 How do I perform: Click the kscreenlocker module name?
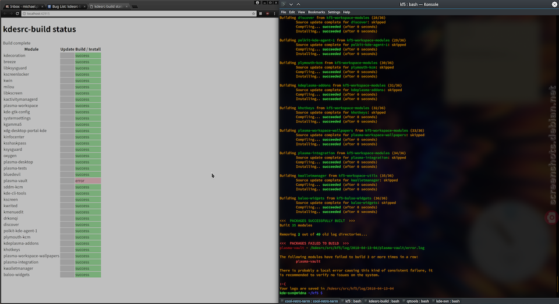coord(16,74)
